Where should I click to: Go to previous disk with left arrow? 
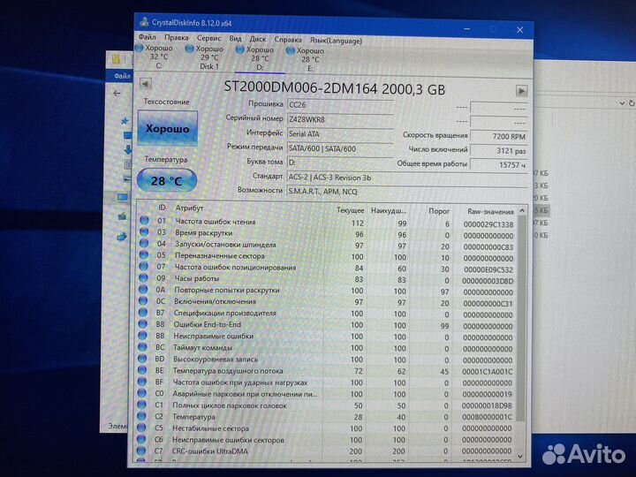click(145, 84)
